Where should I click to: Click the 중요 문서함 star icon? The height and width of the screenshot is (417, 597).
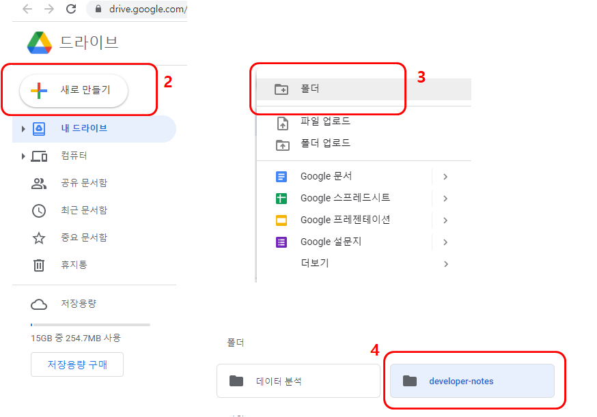click(39, 238)
